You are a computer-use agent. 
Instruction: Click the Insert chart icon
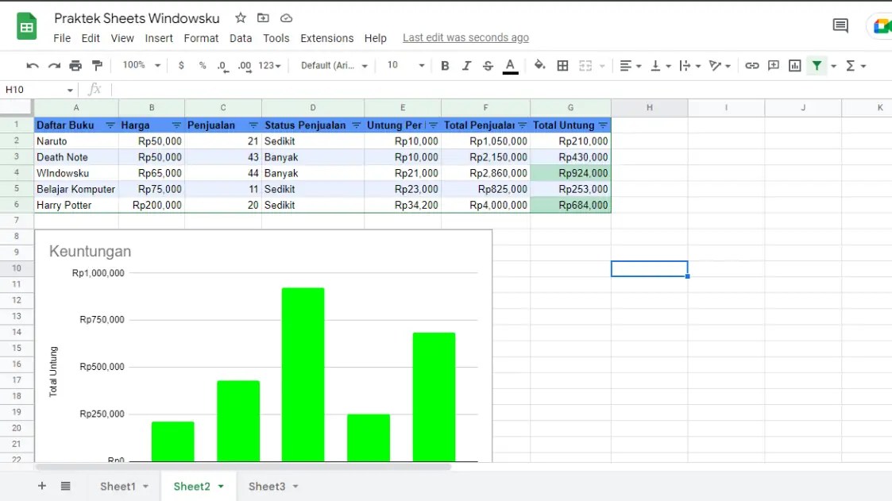pos(795,66)
